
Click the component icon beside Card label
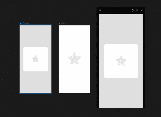(59, 23)
